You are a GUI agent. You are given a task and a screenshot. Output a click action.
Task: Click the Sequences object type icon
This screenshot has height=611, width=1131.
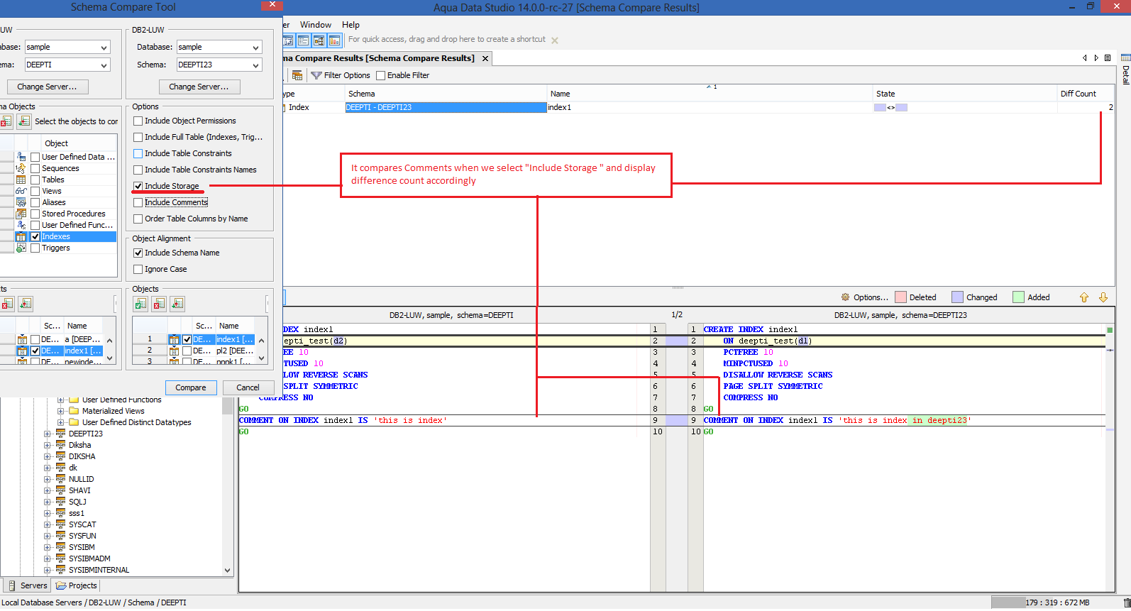click(21, 168)
